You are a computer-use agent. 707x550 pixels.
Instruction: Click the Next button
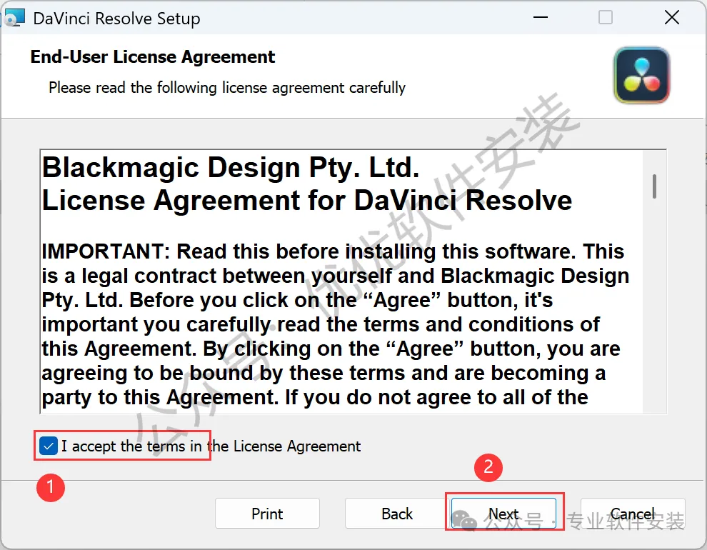click(x=503, y=513)
